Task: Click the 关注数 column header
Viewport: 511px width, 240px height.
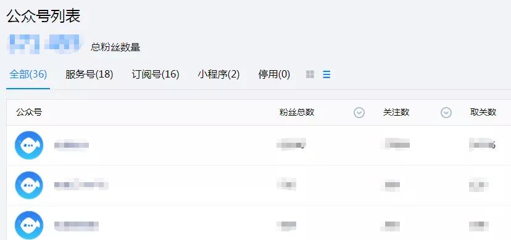Action: pos(396,113)
